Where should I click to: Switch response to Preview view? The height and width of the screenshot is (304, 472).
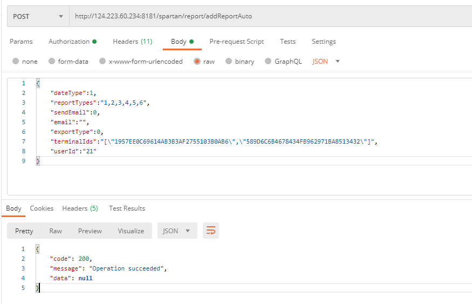90,231
